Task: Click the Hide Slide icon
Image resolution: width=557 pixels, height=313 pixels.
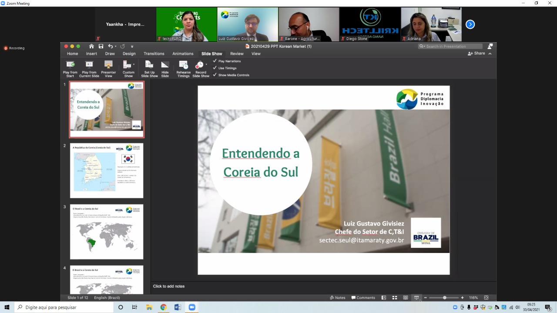Action: pos(165,65)
